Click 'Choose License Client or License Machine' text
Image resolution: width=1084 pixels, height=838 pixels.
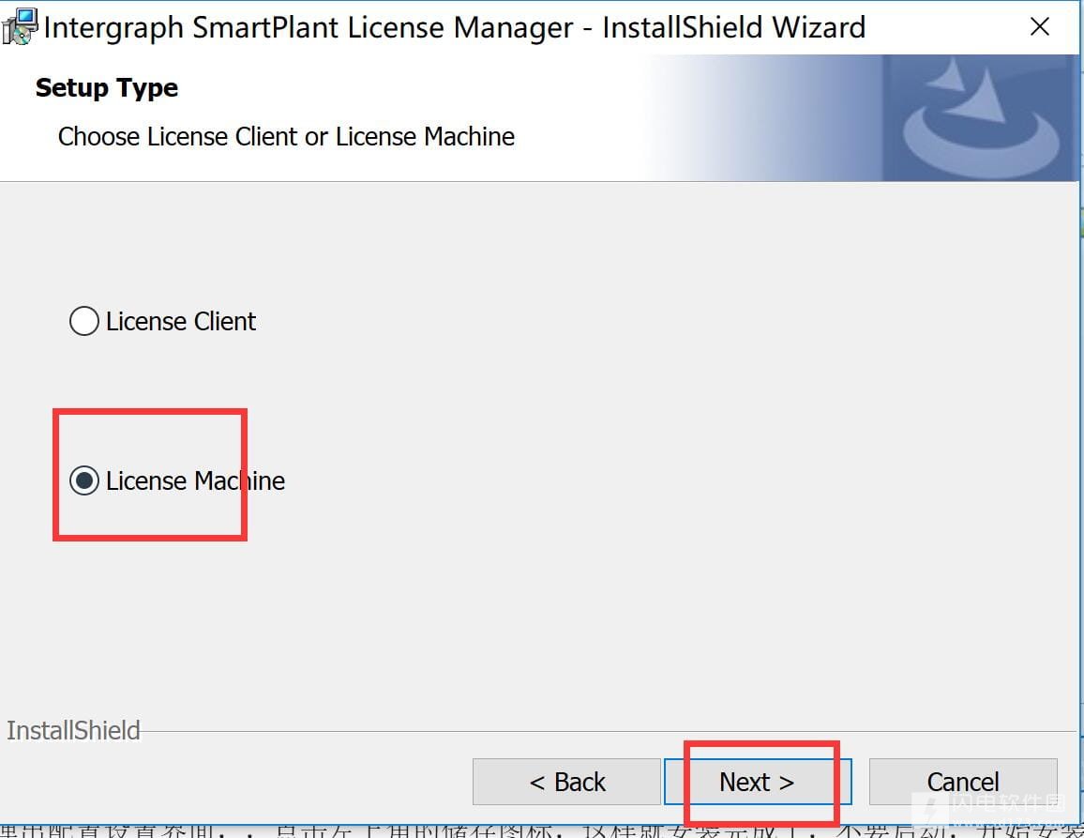coord(286,136)
